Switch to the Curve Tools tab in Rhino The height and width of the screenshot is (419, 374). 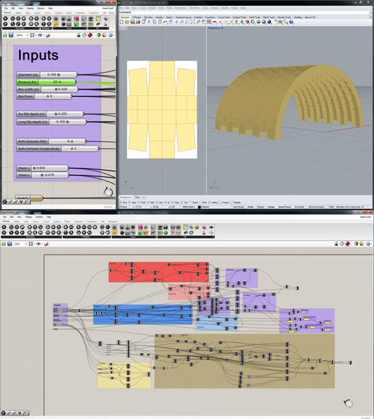(x=224, y=18)
